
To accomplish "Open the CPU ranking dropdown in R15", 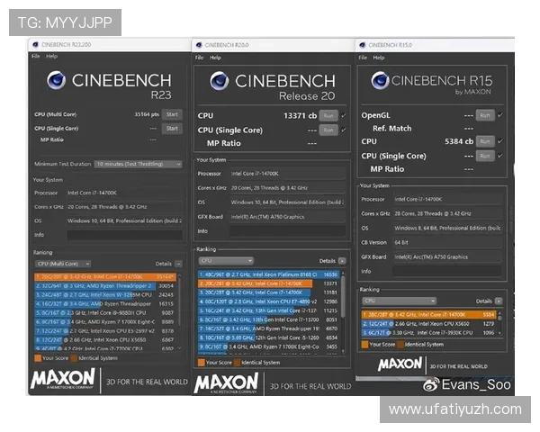I will [x=399, y=301].
